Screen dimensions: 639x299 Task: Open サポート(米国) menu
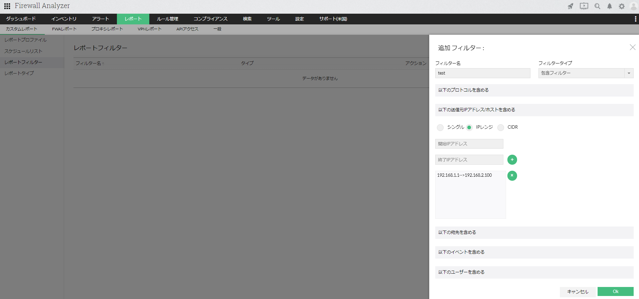point(333,19)
